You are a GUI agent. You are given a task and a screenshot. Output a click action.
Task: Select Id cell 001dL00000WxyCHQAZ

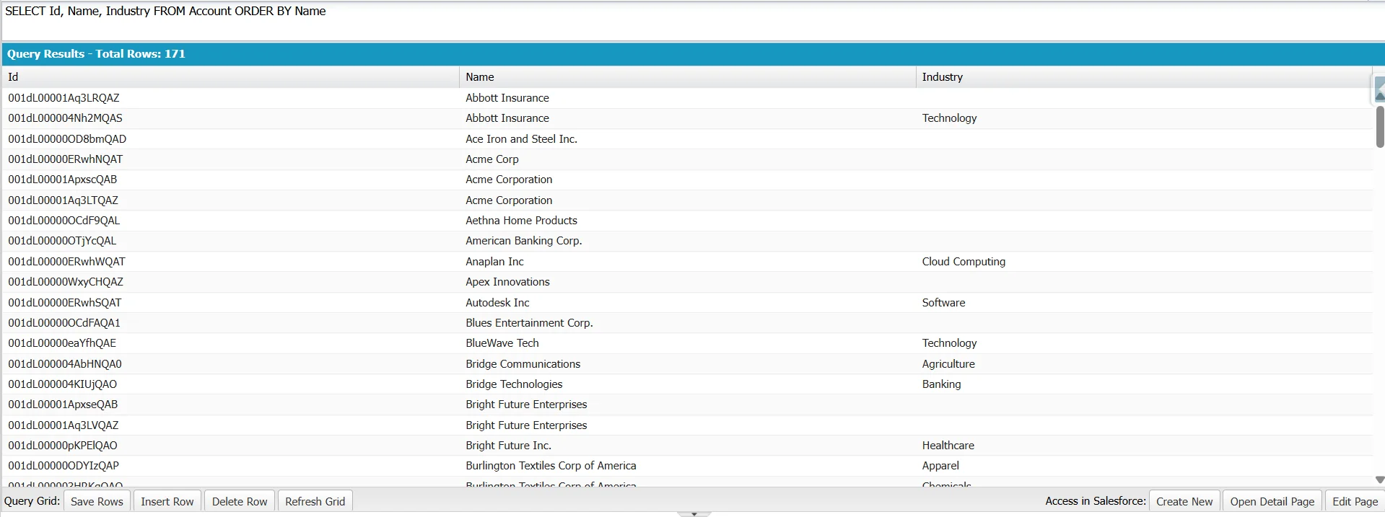point(230,282)
